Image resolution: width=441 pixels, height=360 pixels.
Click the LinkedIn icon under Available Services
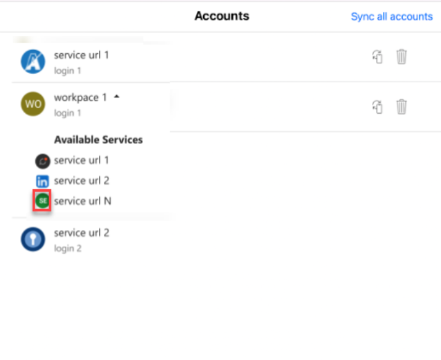42,181
